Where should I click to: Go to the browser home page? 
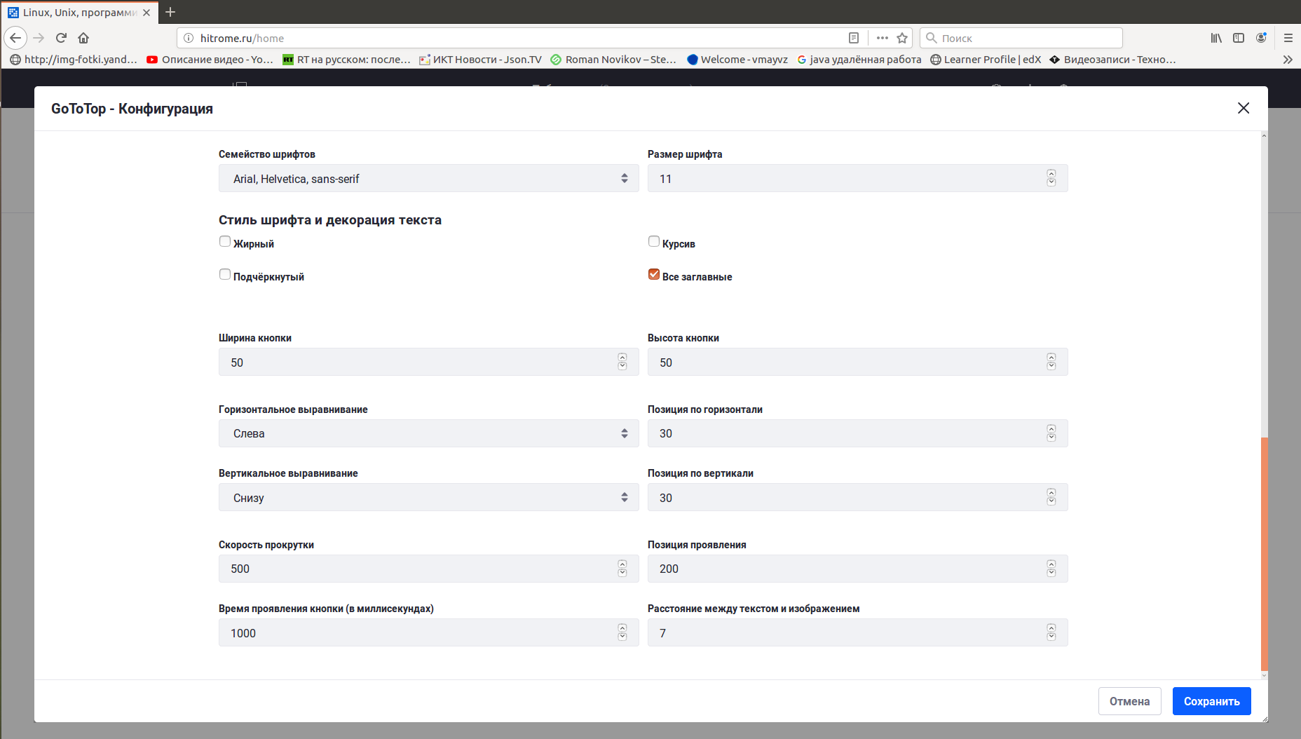click(x=83, y=38)
